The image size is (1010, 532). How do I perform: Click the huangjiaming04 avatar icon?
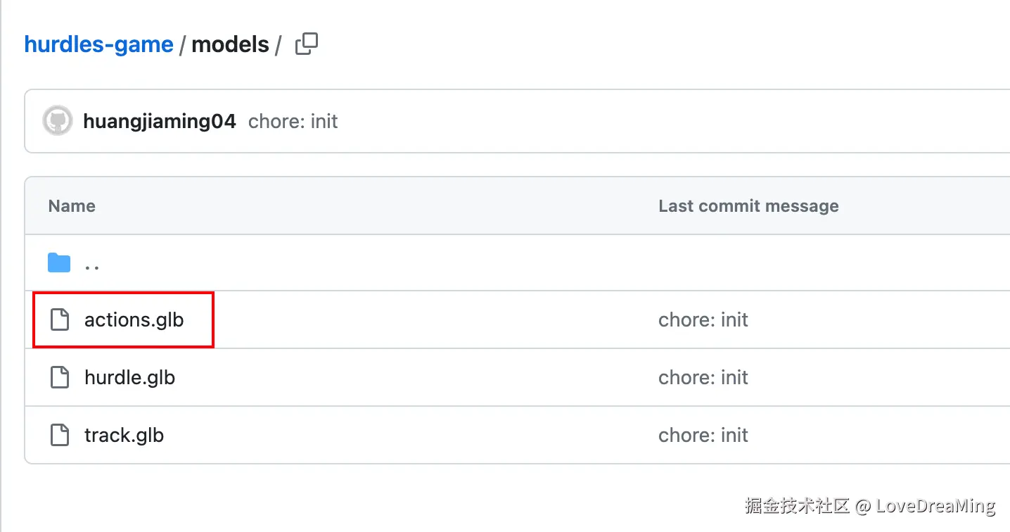tap(58, 121)
